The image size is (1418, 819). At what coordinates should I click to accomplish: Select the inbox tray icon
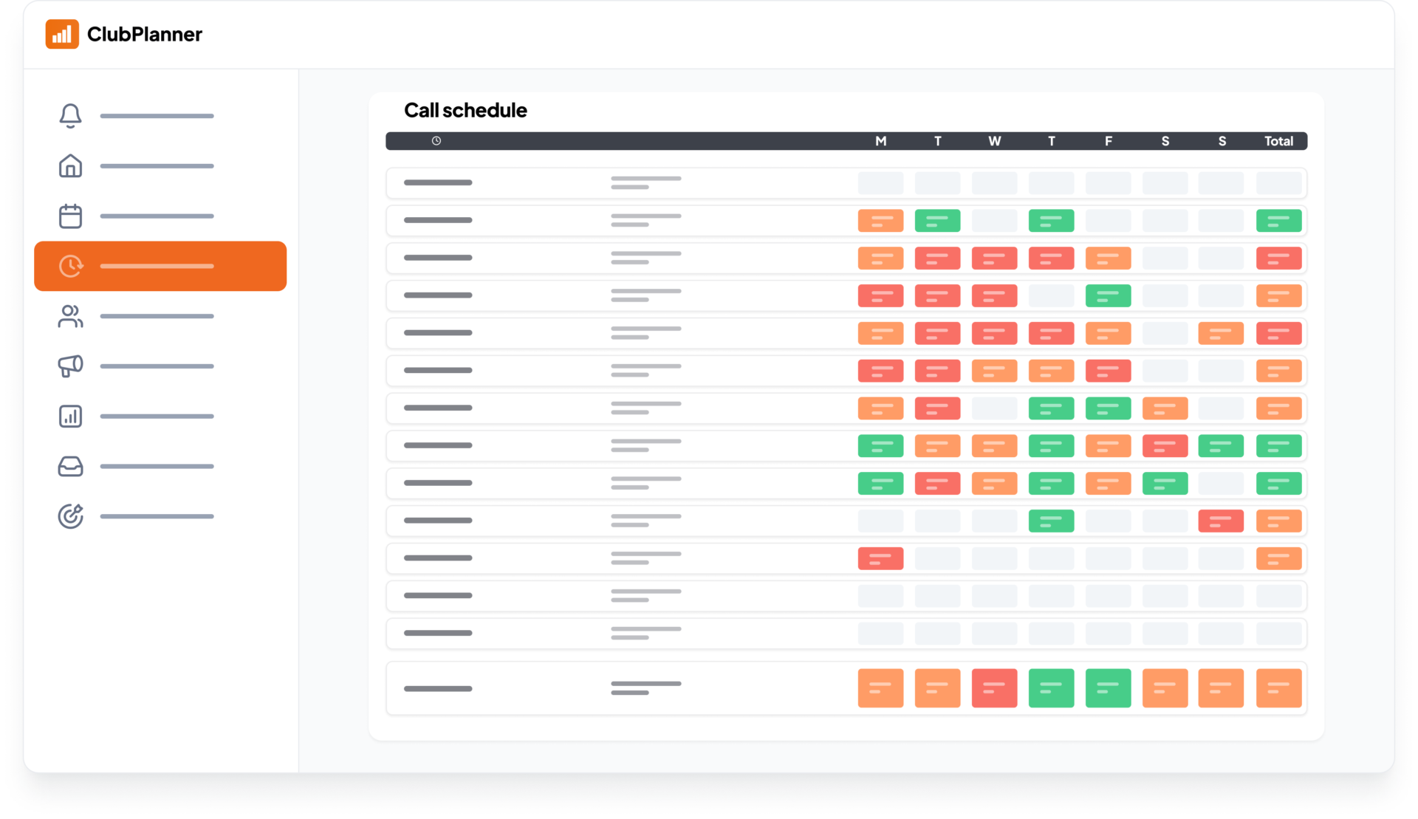(70, 467)
